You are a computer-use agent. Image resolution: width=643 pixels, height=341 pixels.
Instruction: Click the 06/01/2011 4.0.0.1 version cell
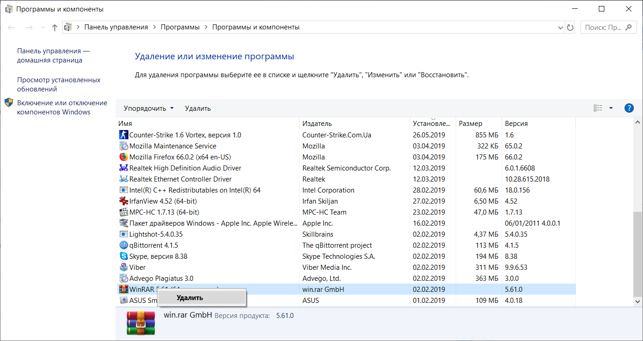click(533, 223)
